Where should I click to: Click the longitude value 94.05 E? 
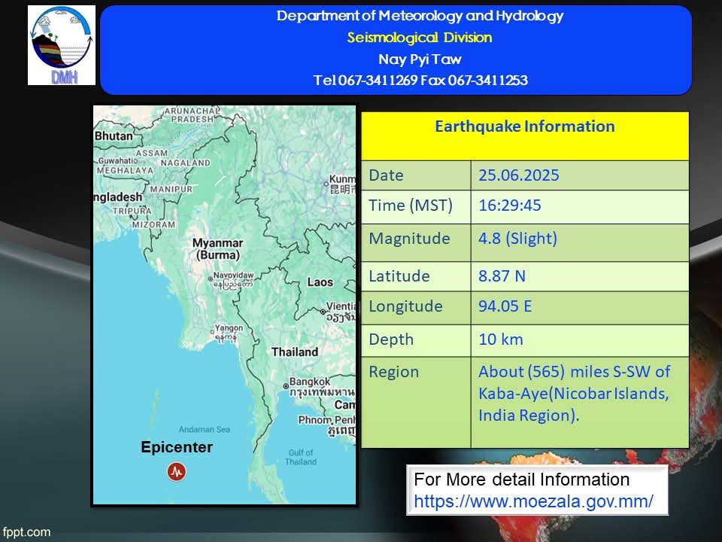pos(505,306)
